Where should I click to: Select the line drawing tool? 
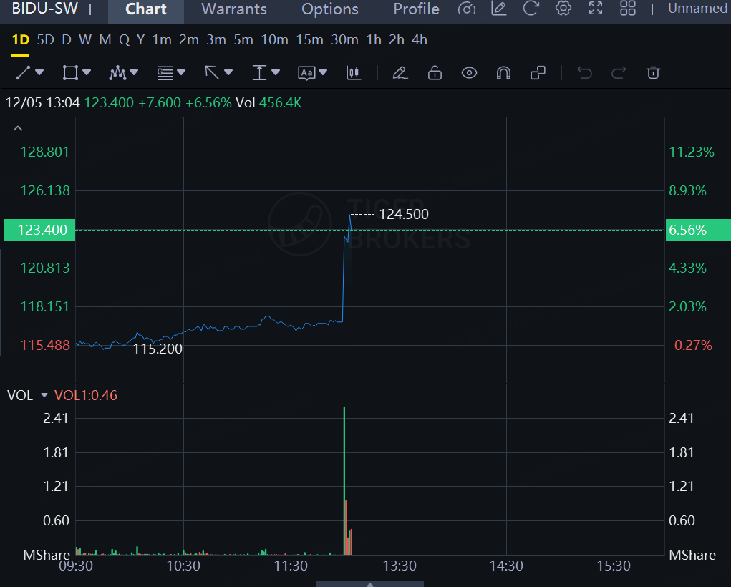pyautogui.click(x=23, y=73)
